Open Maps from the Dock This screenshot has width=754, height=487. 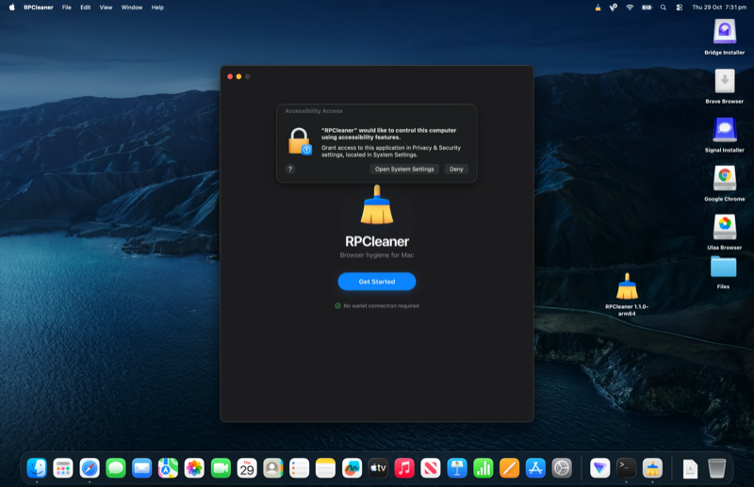point(168,468)
